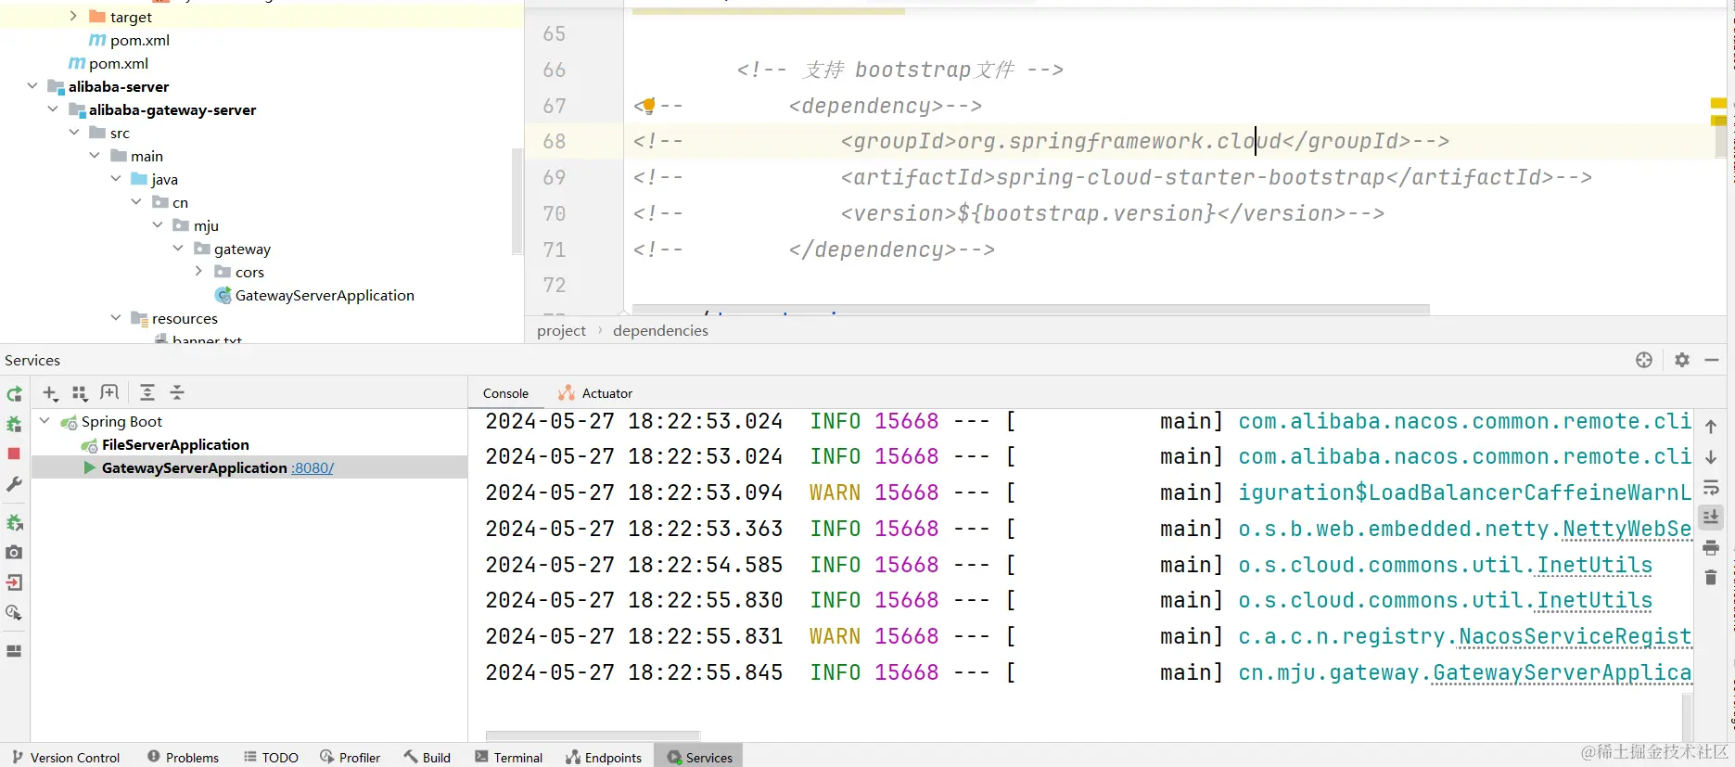Collapse the src folder
1735x767 pixels.
[74, 132]
